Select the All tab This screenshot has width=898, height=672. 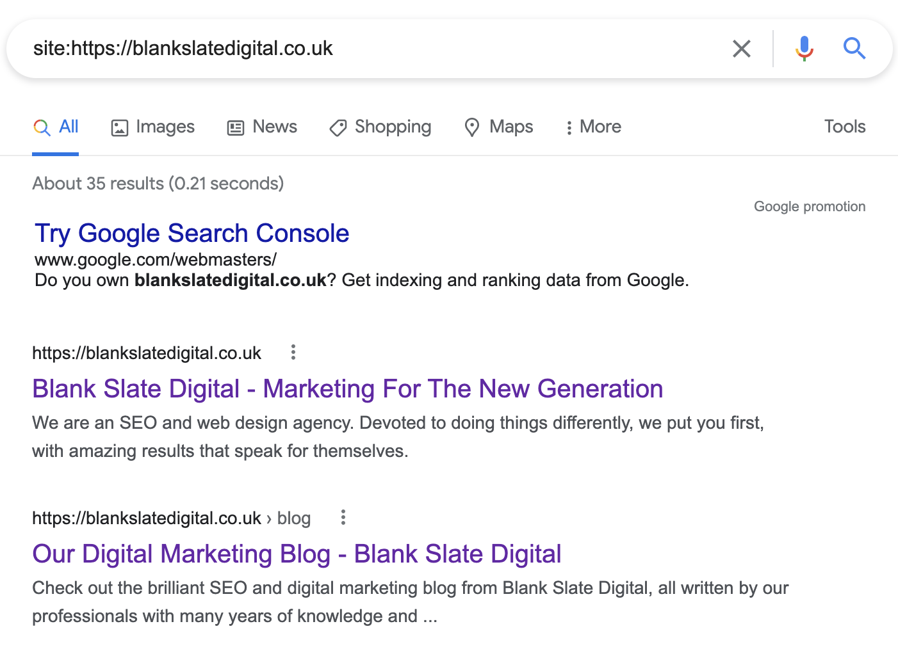coord(56,127)
